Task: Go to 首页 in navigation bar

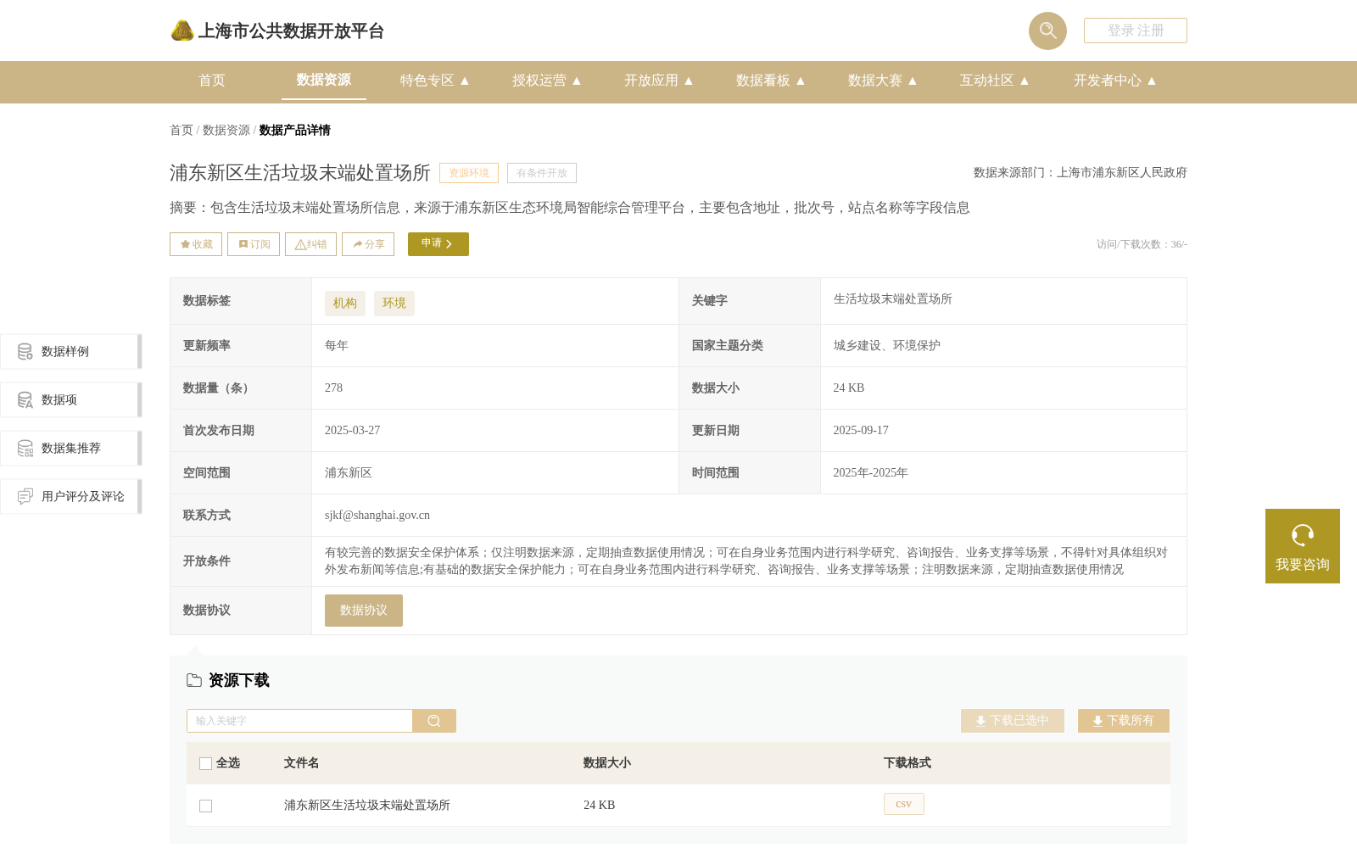Action: 212,81
